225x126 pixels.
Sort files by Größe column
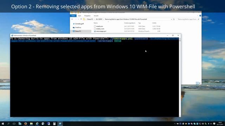(154, 23)
